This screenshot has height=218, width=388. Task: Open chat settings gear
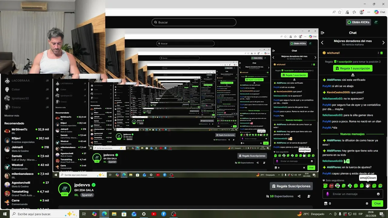click(367, 203)
